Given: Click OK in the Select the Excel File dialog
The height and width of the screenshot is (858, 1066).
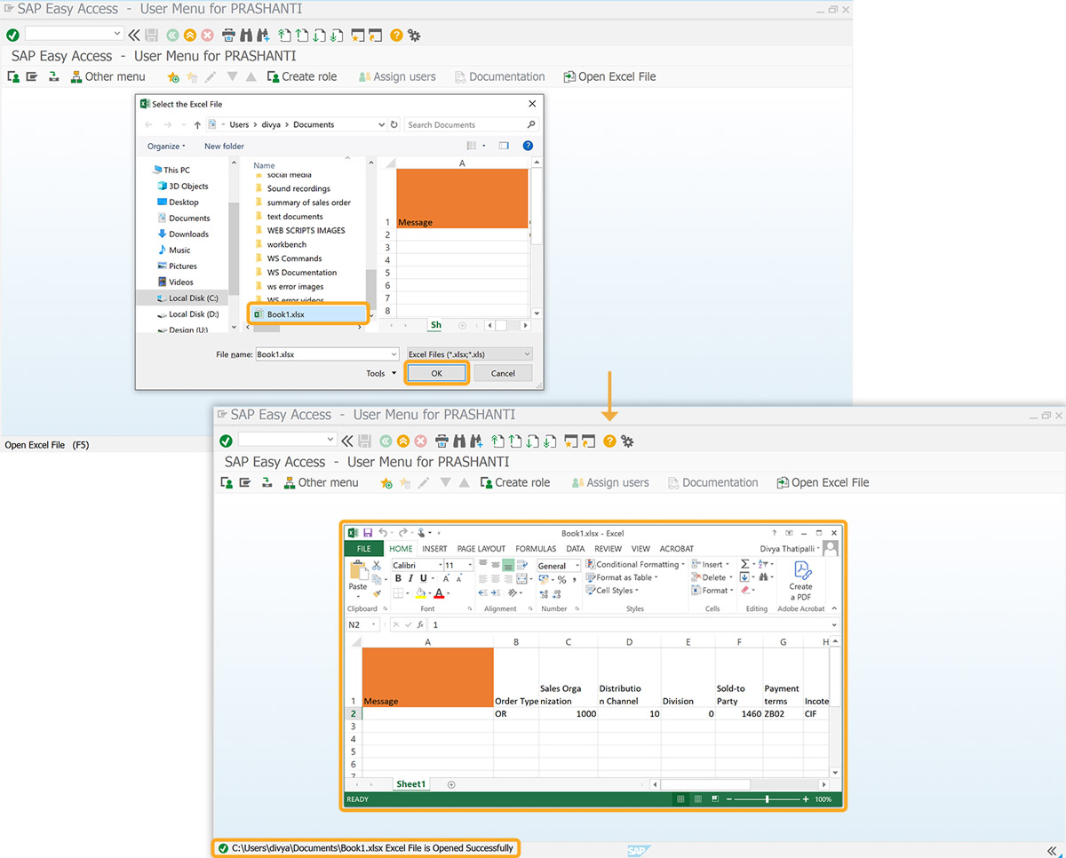Looking at the screenshot, I should (x=437, y=373).
